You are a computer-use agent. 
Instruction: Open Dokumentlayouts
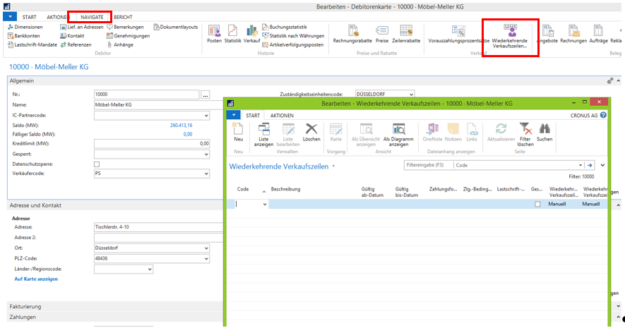coord(176,27)
